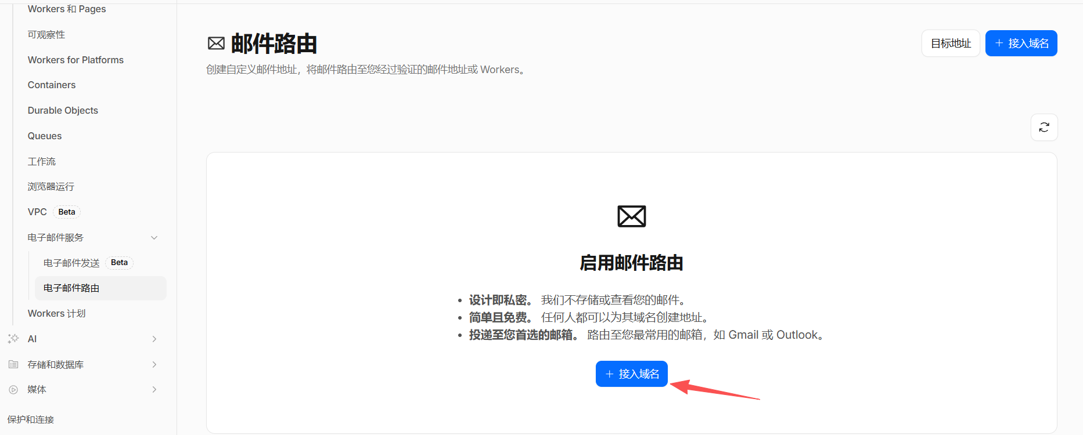Click the storage and database icon
Image resolution: width=1083 pixels, height=435 pixels.
13,364
